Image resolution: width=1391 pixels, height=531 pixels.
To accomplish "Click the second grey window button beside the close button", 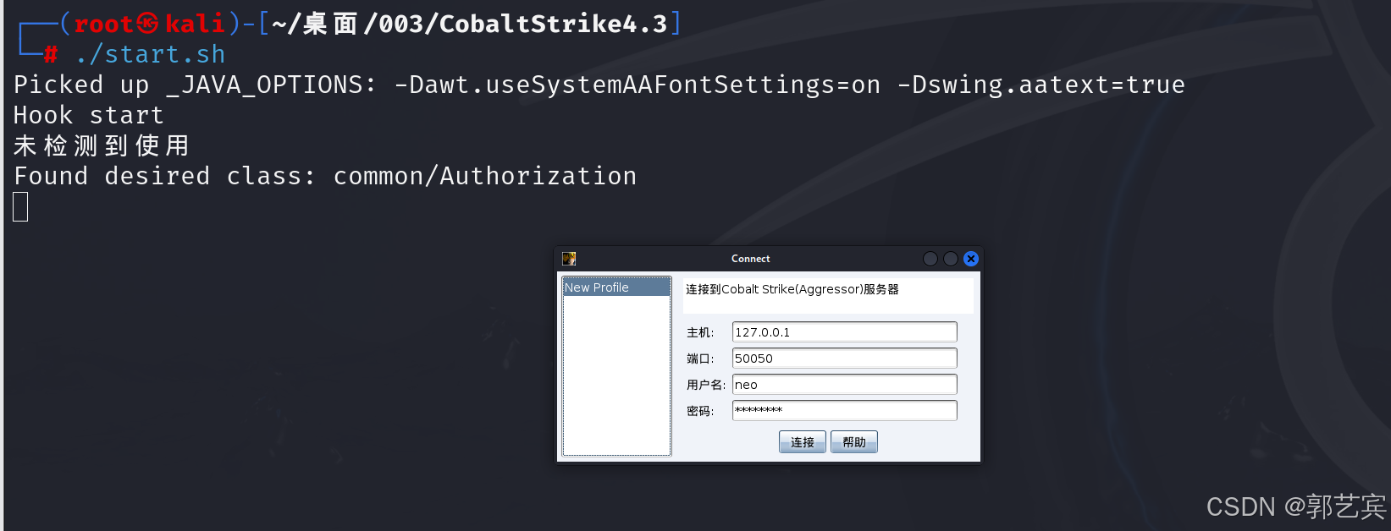I will tap(951, 259).
